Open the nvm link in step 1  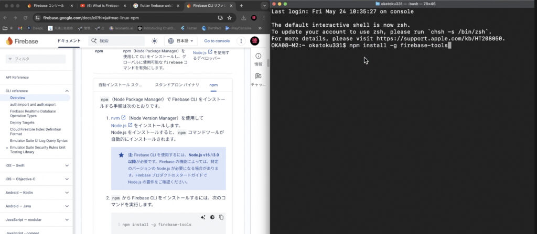click(115, 118)
